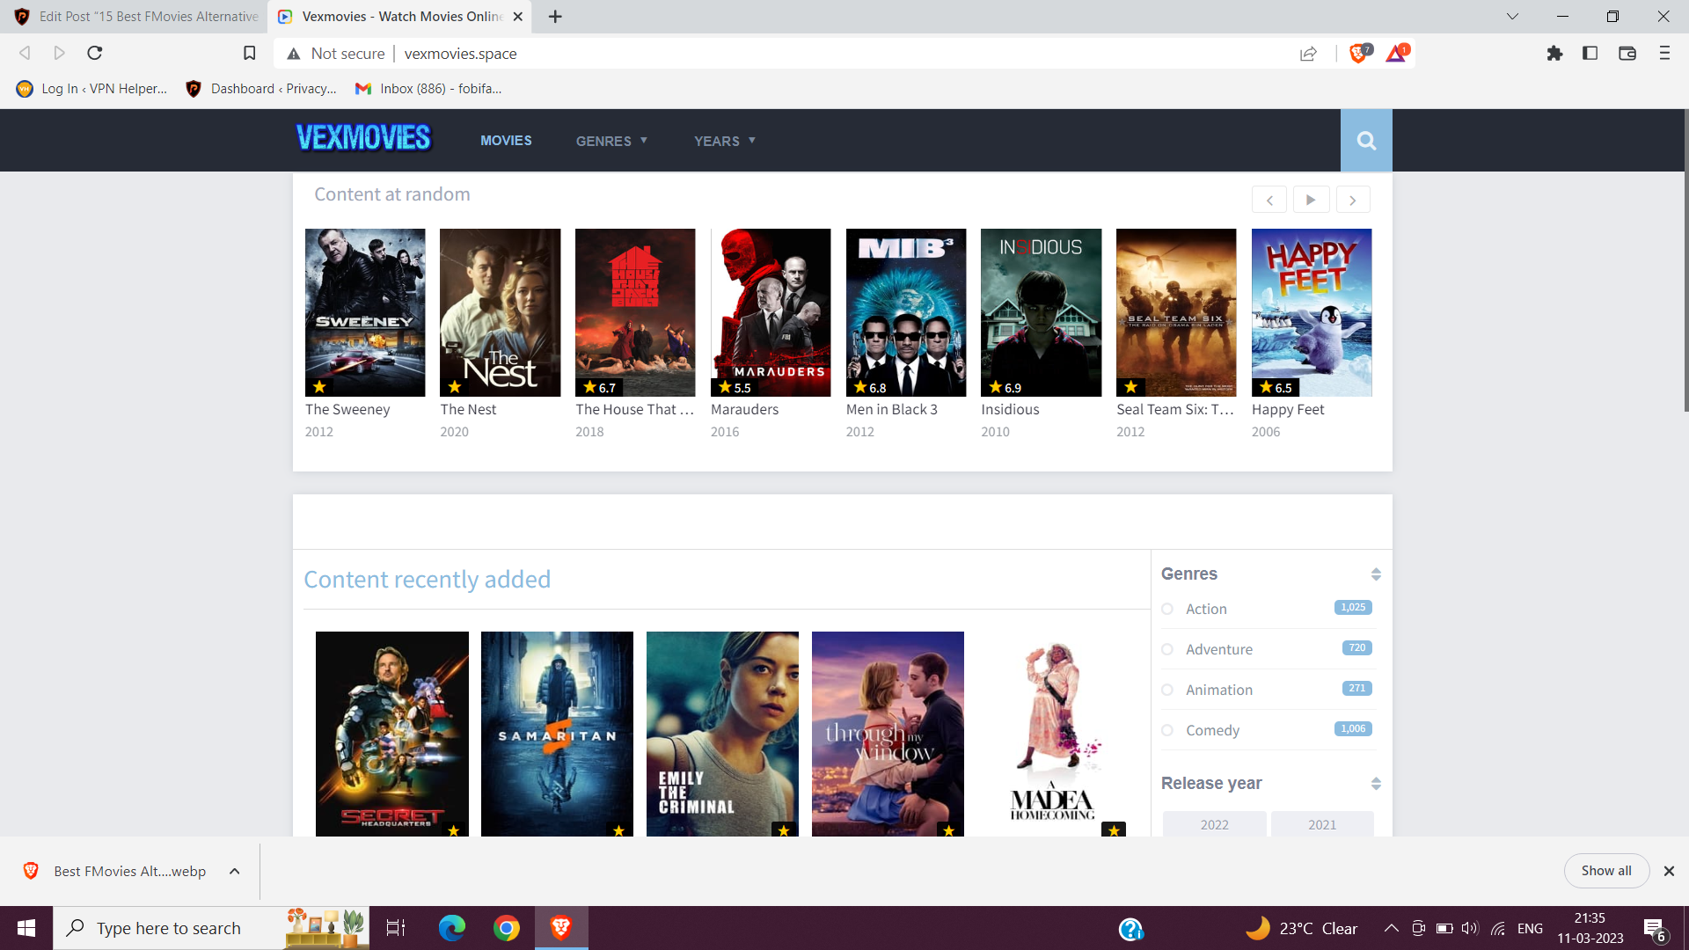Select the Animation genre radio button
Screen dimensions: 1689x950
(1167, 690)
